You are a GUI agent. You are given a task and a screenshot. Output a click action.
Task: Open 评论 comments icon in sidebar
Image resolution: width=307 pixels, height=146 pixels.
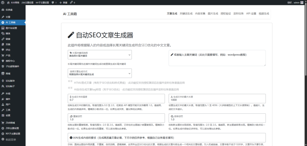[3, 50]
